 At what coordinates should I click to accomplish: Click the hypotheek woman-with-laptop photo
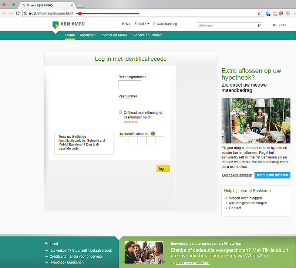[256, 121]
